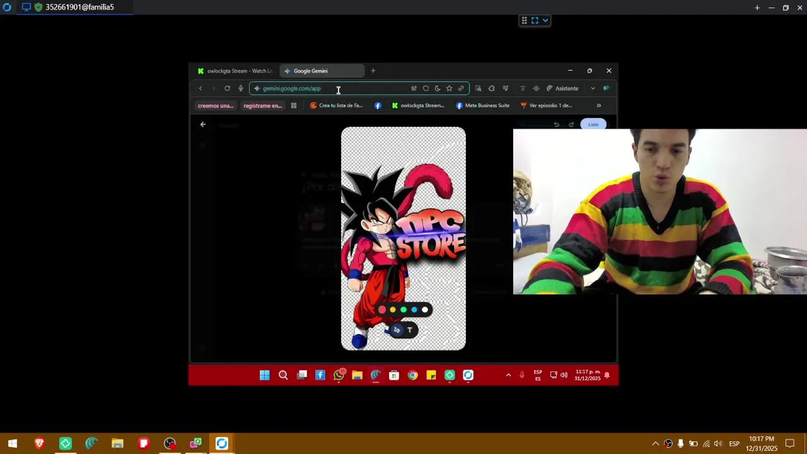807x454 pixels.
Task: Select the yellow color swatch
Action: click(x=393, y=310)
